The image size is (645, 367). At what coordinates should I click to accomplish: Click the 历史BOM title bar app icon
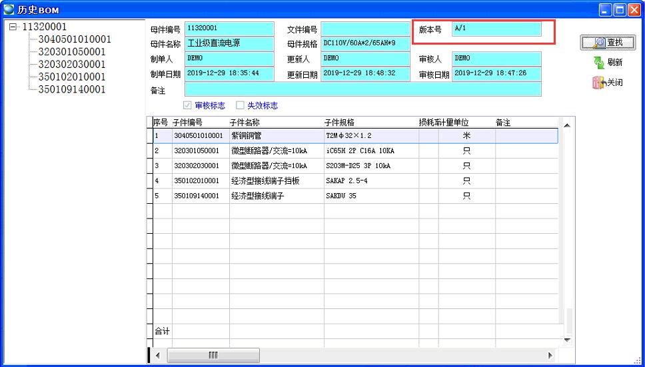[9, 9]
